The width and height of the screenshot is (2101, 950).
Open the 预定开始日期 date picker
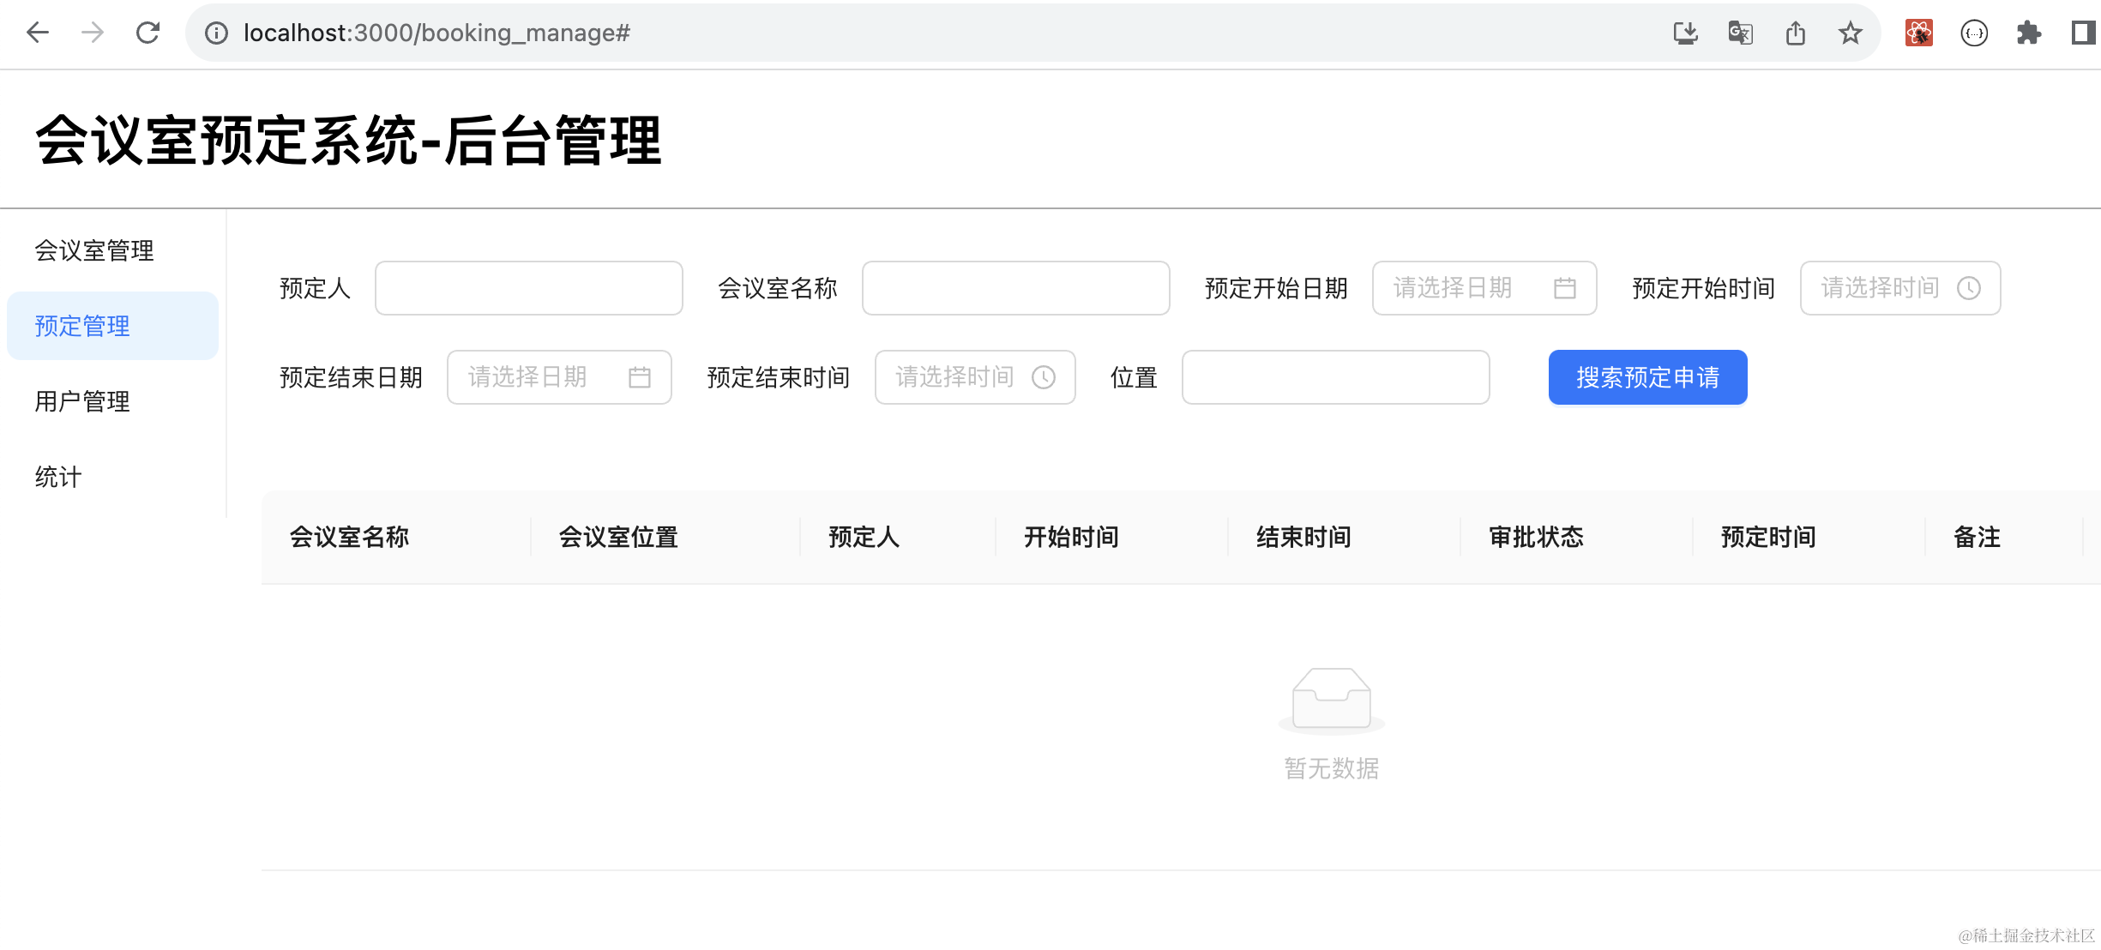point(1484,288)
